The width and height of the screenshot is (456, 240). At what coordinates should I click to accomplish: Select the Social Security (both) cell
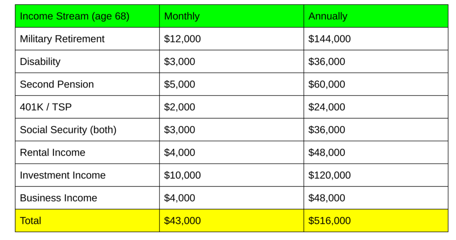click(x=68, y=130)
